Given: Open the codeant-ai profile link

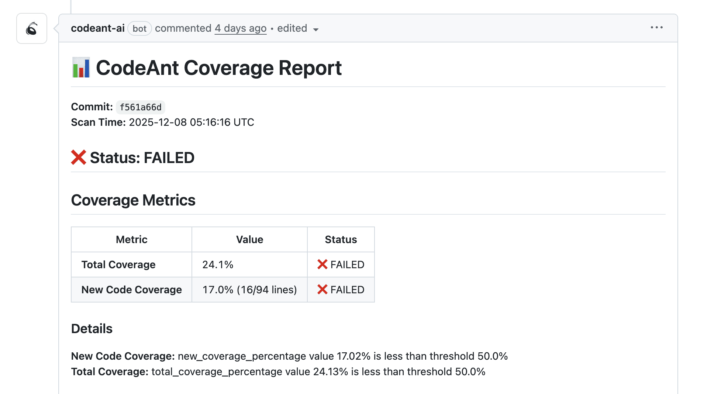Looking at the screenshot, I should 97,28.
